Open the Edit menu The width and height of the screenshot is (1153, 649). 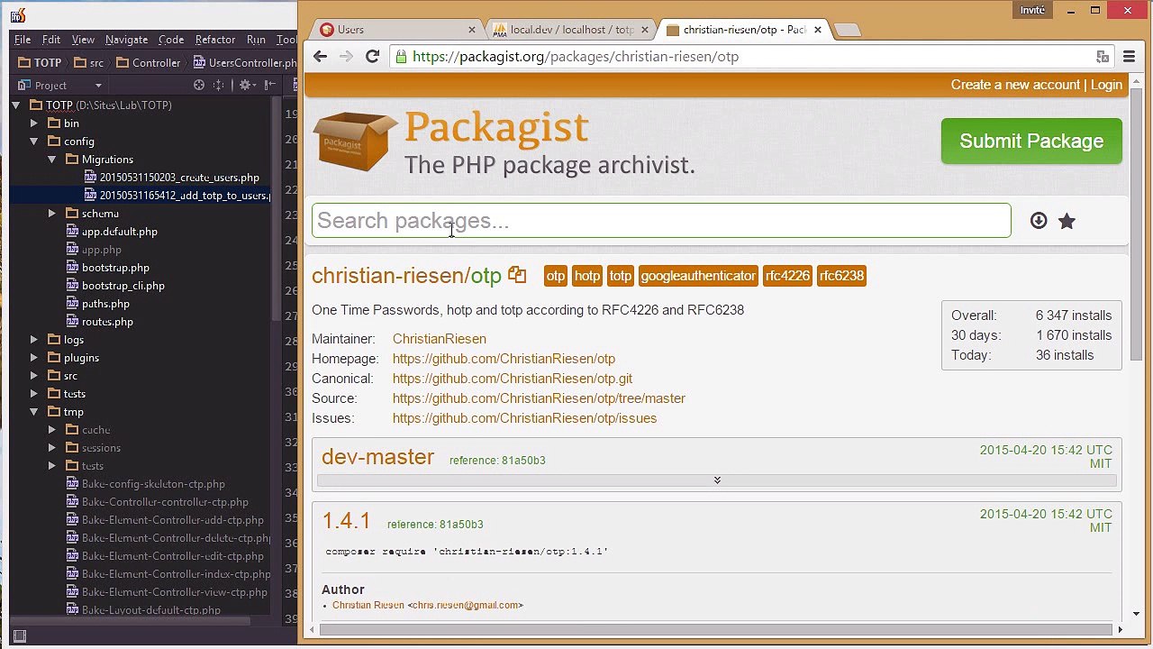[51, 40]
